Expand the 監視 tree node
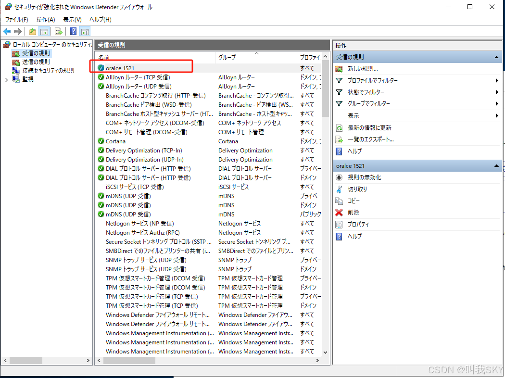The image size is (505, 378). [x=6, y=79]
